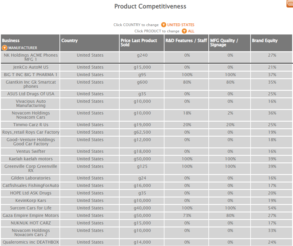Open the MANUFACTURER business type filter
The image size is (293, 246).
pyautogui.click(x=23, y=48)
